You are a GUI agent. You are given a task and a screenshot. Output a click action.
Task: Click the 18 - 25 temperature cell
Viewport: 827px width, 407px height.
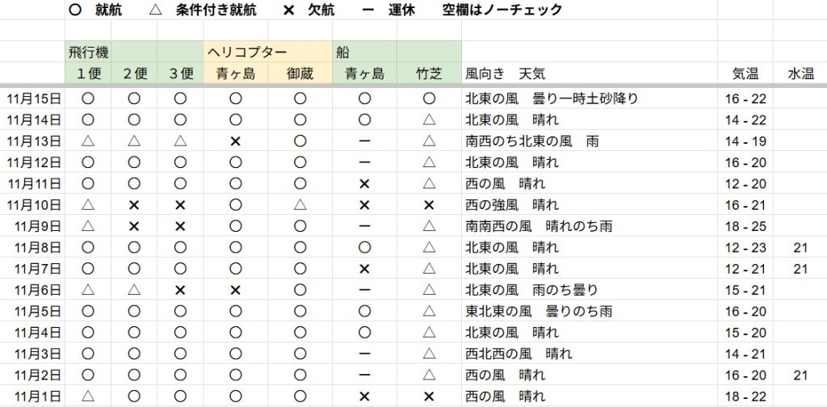point(746,226)
